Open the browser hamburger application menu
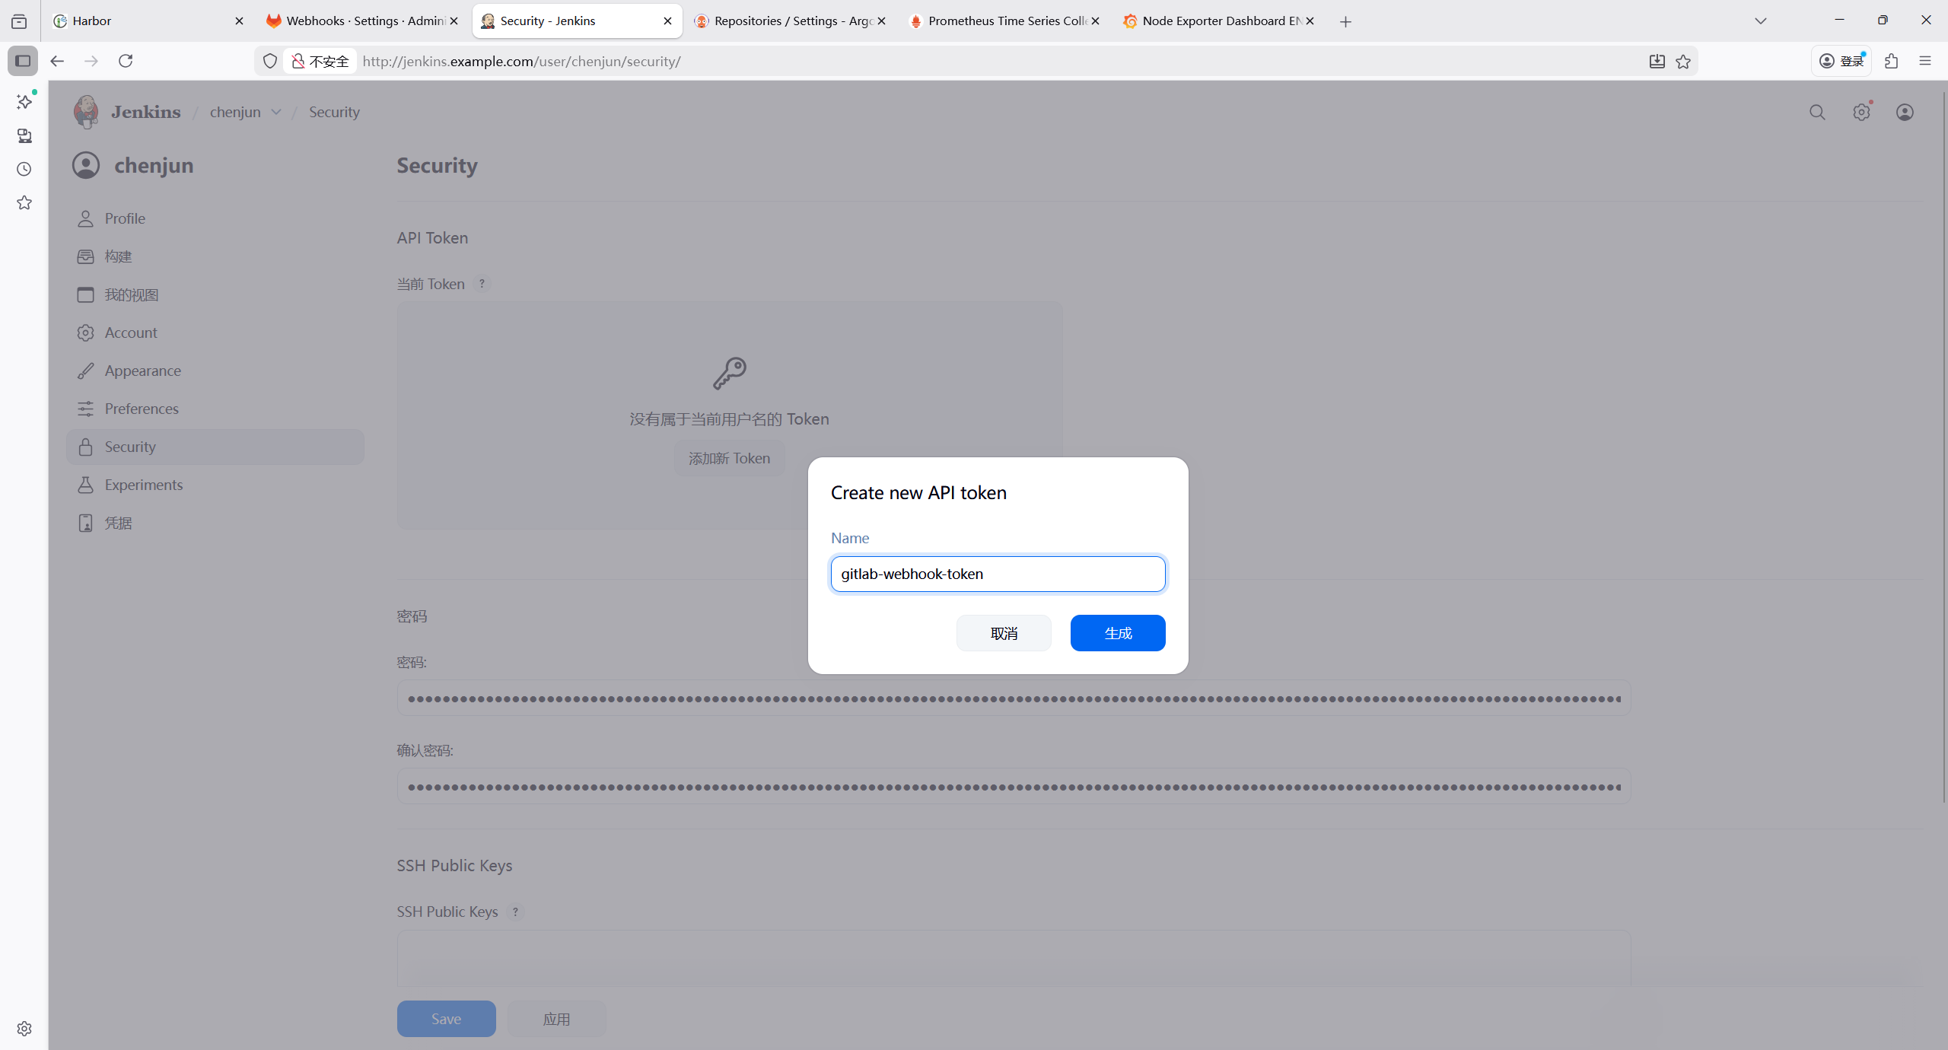1948x1050 pixels. pyautogui.click(x=1925, y=61)
